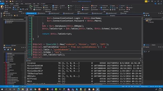This screenshot has width=163, height=91.
Task: Click the Object Browser search field
Action: tap(15, 52)
